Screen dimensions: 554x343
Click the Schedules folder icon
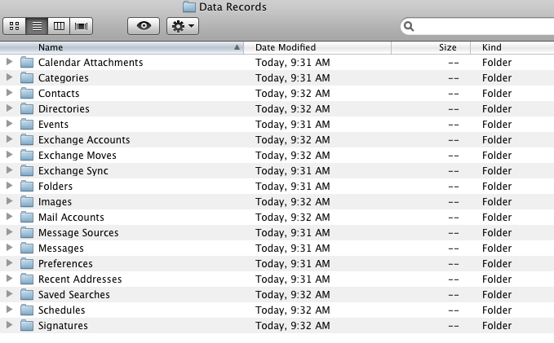click(x=27, y=310)
